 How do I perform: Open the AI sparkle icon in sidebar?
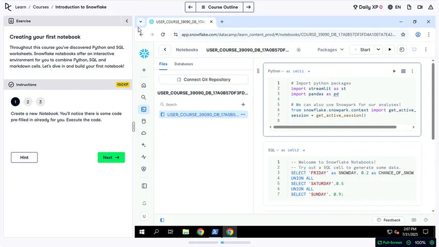click(143, 145)
